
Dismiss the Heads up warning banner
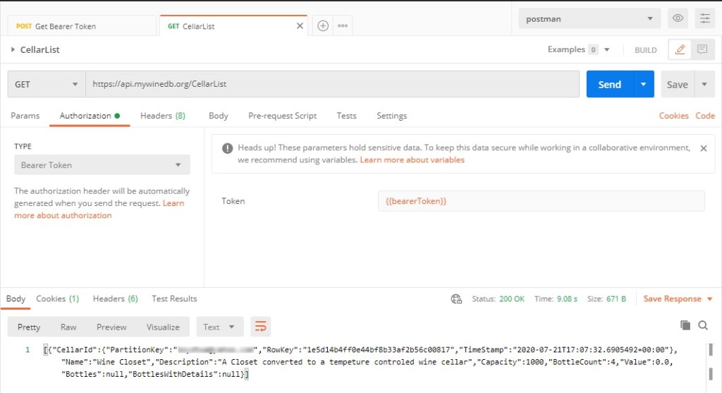[703, 149]
